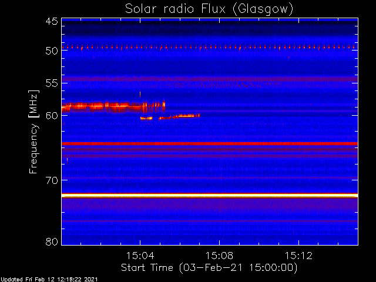The height and width of the screenshot is (282, 376).
Task: Select the 70 frequency tick label
Action: point(52,180)
